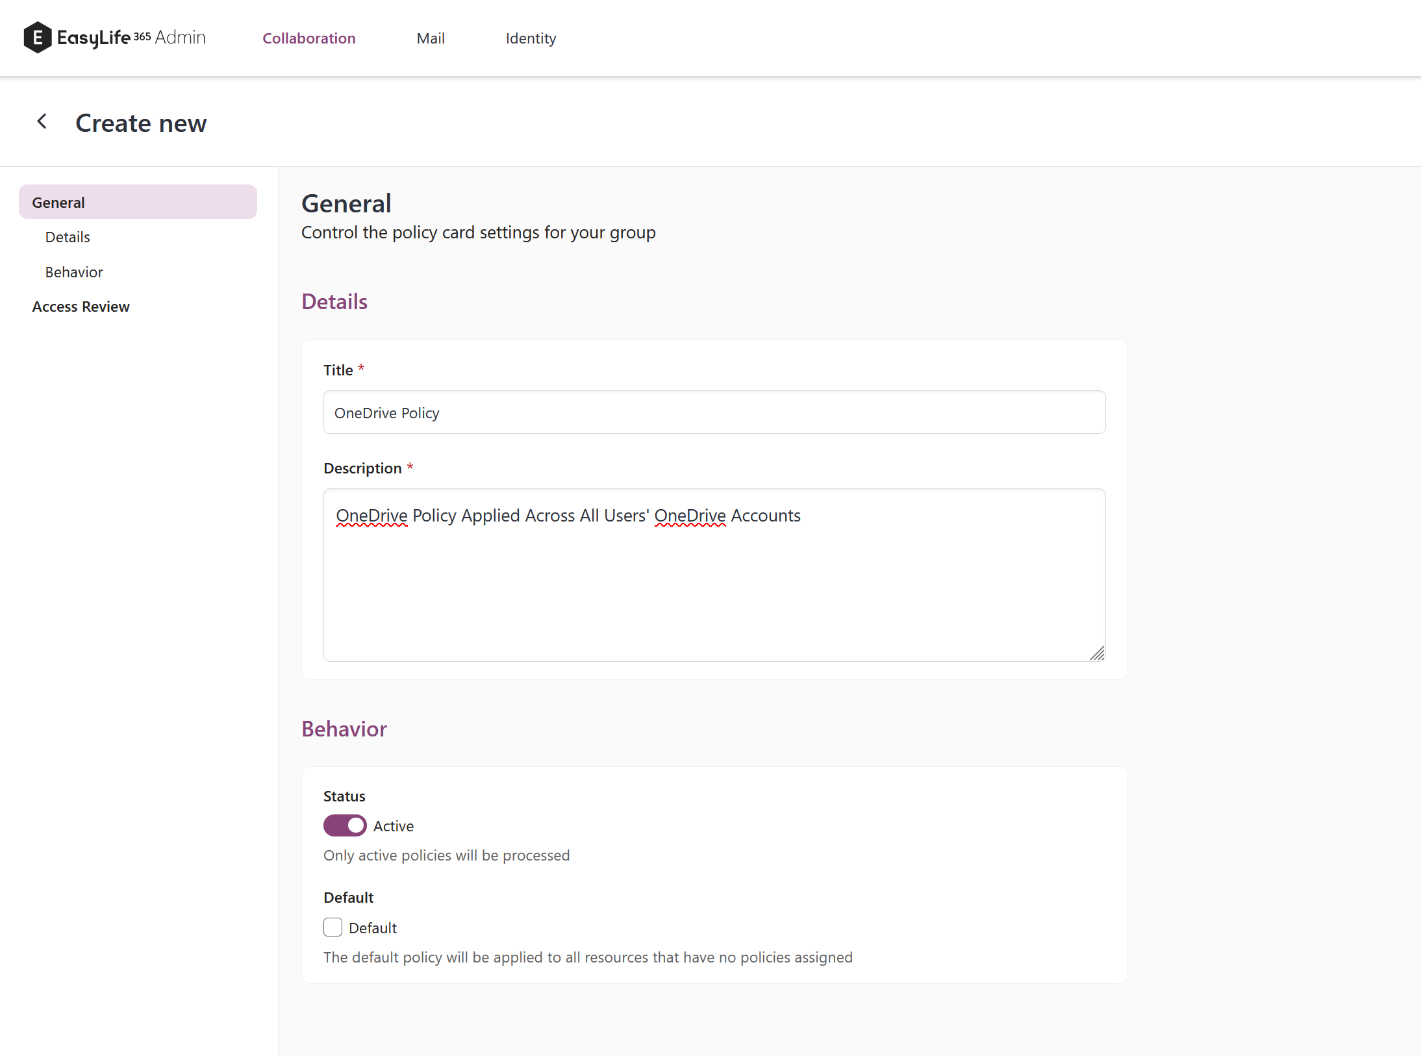
Task: Open the Collaboration menu
Action: click(x=308, y=38)
